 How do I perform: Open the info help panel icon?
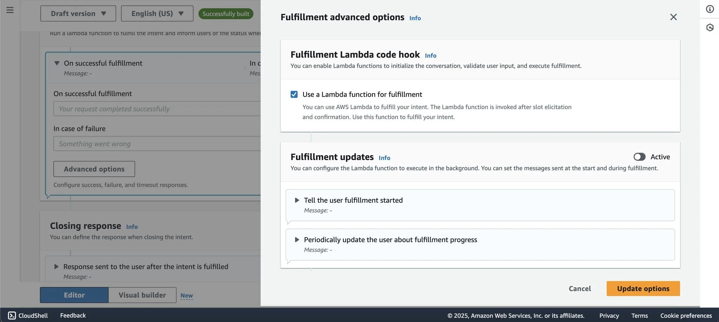[x=710, y=9]
